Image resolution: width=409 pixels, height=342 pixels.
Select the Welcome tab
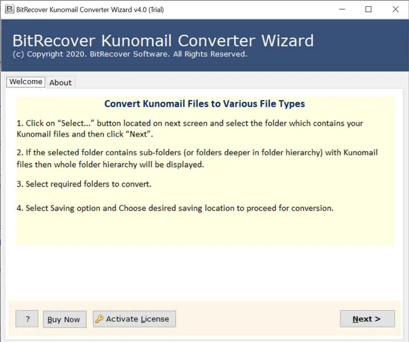(26, 82)
